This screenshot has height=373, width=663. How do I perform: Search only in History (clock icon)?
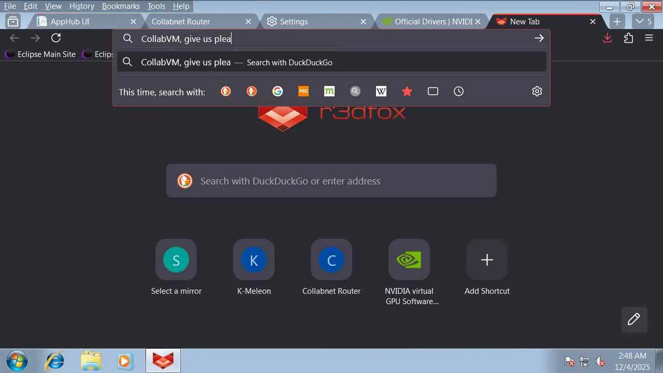click(x=459, y=91)
